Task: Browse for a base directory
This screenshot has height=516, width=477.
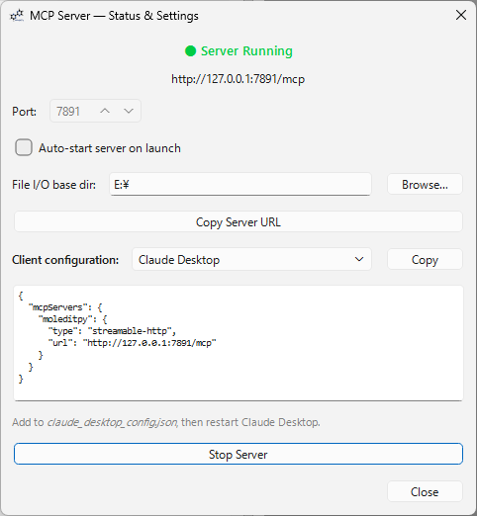Action: pos(425,184)
